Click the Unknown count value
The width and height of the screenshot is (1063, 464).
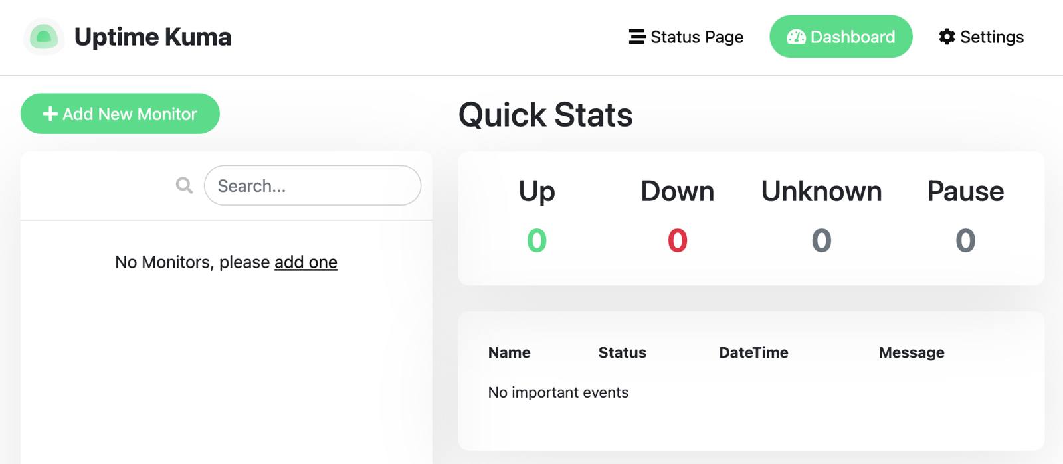click(x=821, y=240)
